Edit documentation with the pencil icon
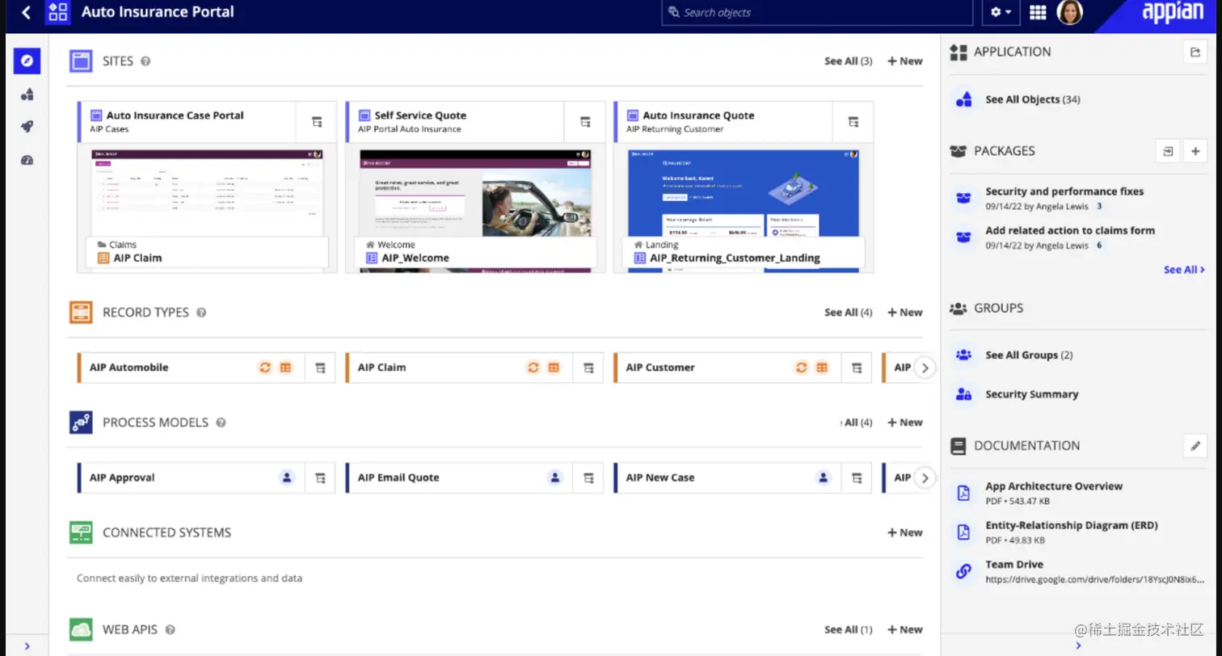 pos(1195,446)
